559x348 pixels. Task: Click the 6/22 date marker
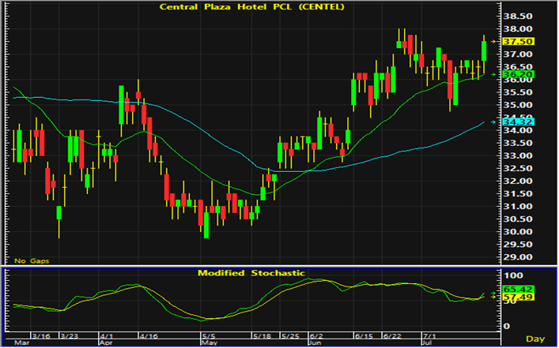[x=392, y=336]
